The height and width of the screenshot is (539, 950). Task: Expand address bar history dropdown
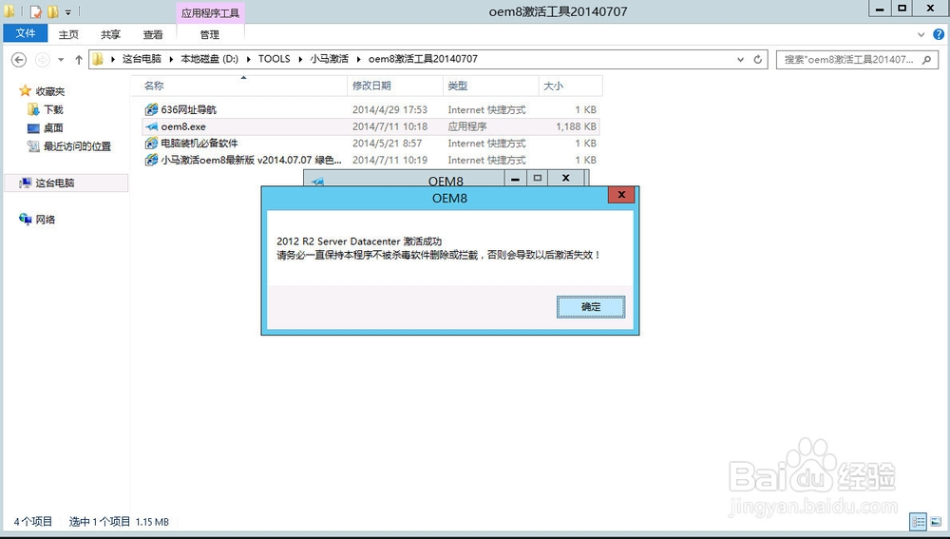click(740, 60)
